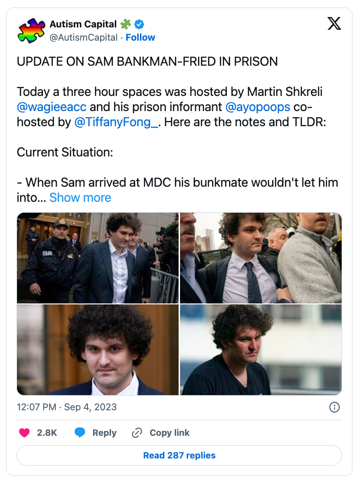The width and height of the screenshot is (361, 484).
Task: Open the X logo link
Action: 334,24
